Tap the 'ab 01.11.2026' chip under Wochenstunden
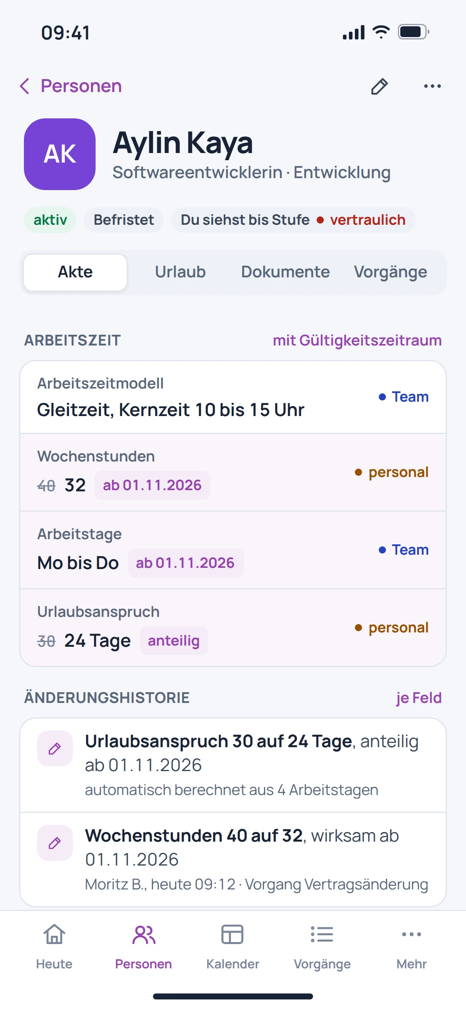This screenshot has width=466, height=1009. click(152, 485)
